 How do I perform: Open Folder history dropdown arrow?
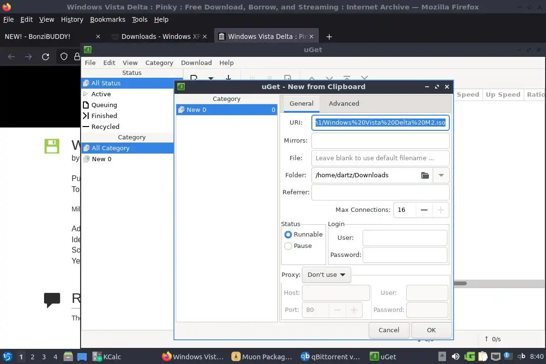tap(441, 175)
